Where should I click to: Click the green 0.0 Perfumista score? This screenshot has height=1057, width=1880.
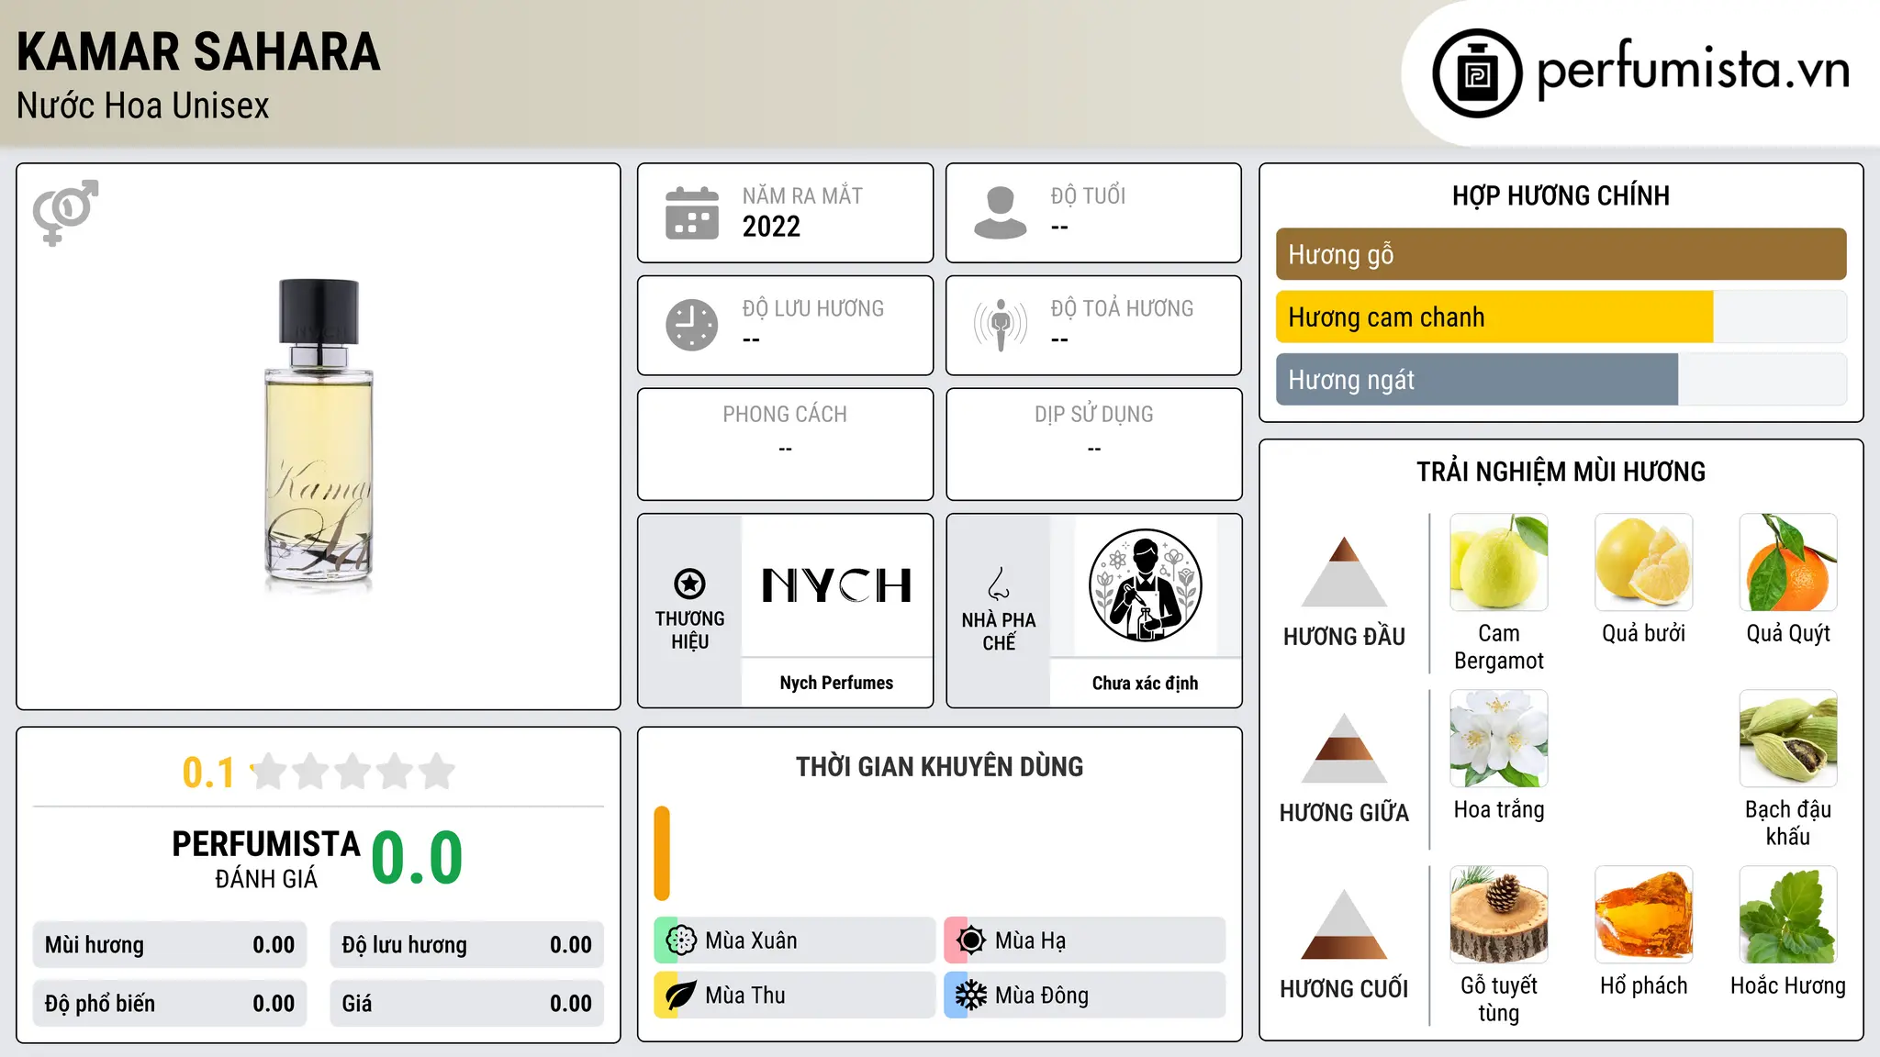point(417,858)
